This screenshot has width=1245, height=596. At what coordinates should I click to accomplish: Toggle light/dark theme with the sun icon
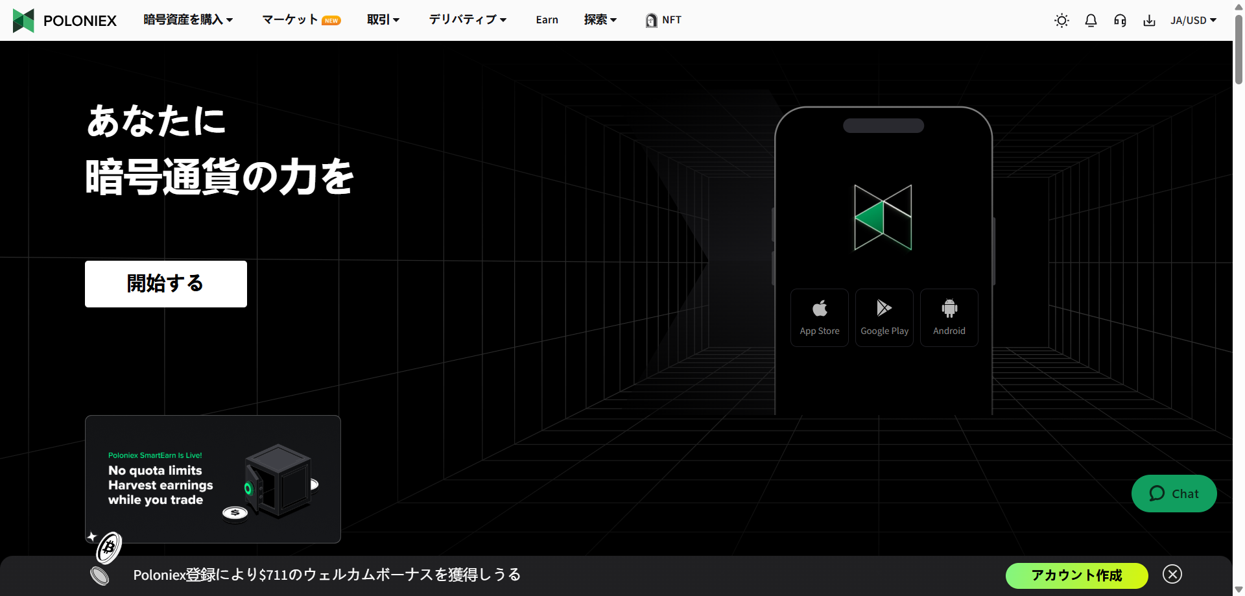pos(1061,20)
